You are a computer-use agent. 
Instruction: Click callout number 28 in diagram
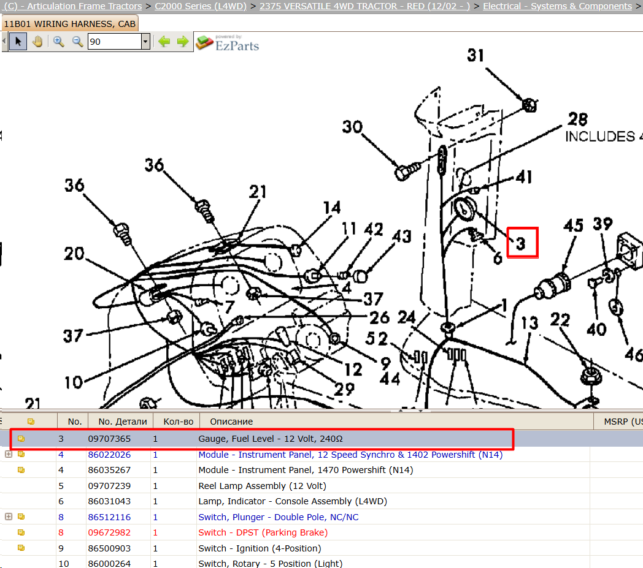(x=578, y=119)
